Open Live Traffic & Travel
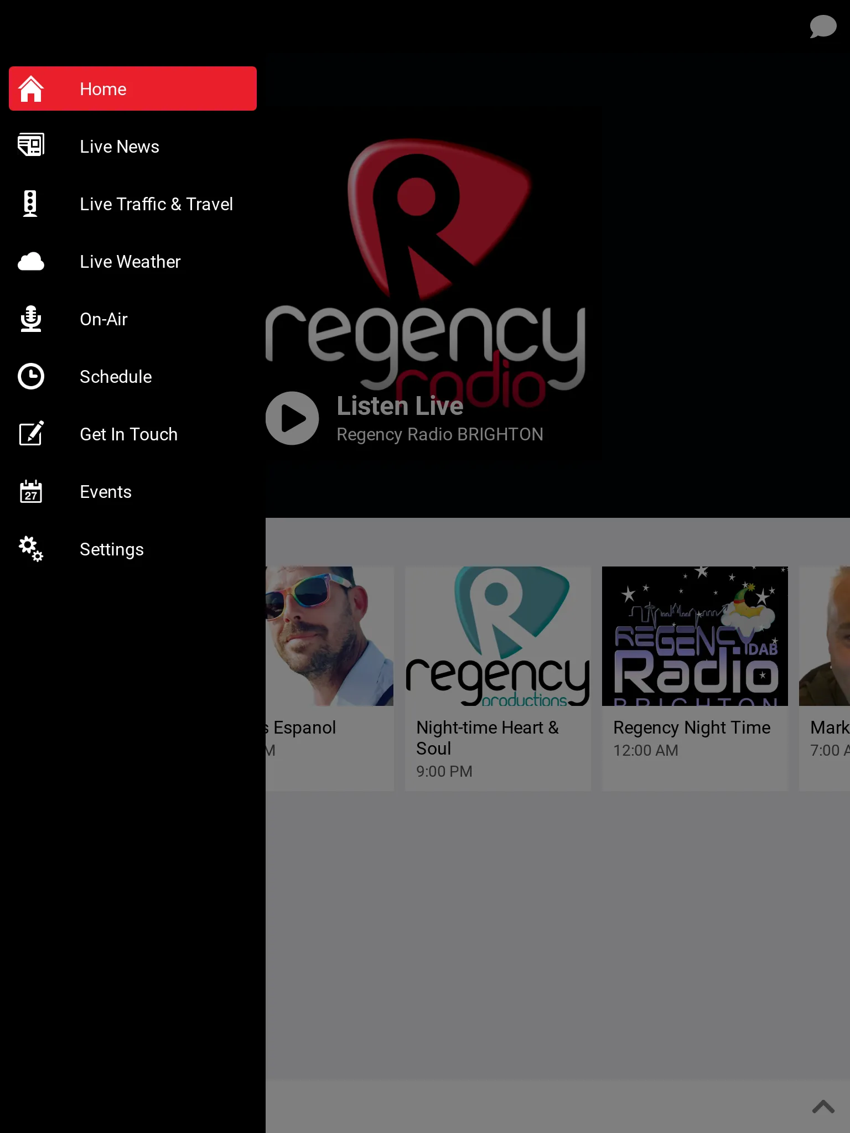 [133, 204]
